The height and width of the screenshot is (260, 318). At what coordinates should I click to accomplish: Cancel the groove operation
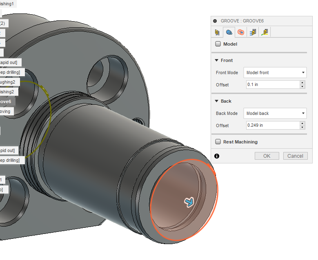295,156
